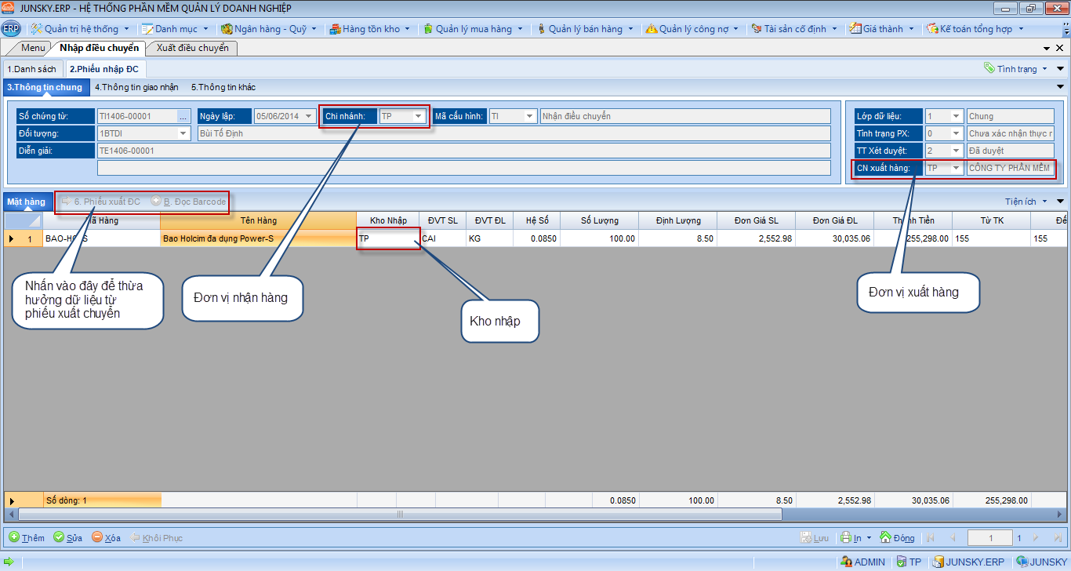Click the Xóa delete icon button
Image resolution: width=1071 pixels, height=571 pixels.
[97, 538]
